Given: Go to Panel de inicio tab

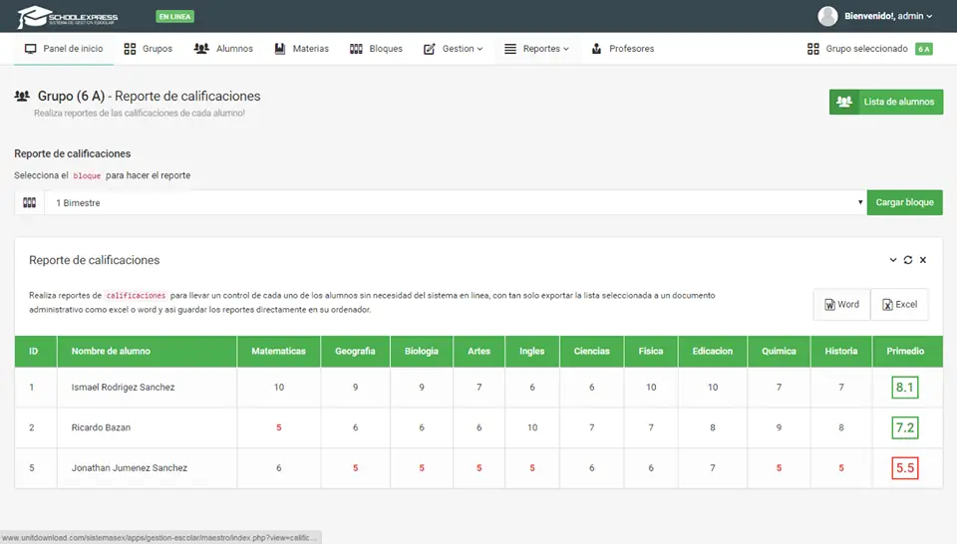Looking at the screenshot, I should pos(64,49).
